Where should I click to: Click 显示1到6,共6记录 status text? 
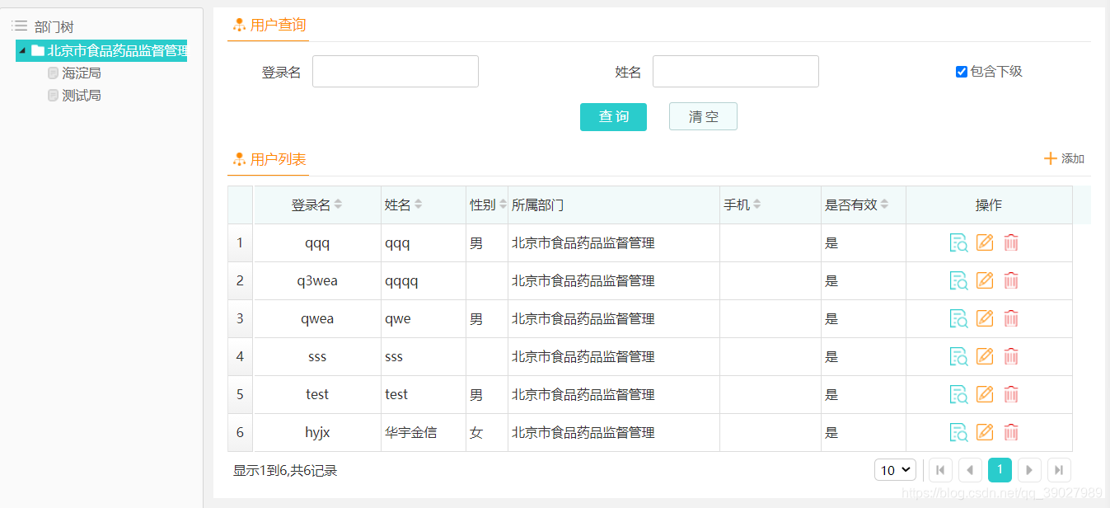[285, 471]
